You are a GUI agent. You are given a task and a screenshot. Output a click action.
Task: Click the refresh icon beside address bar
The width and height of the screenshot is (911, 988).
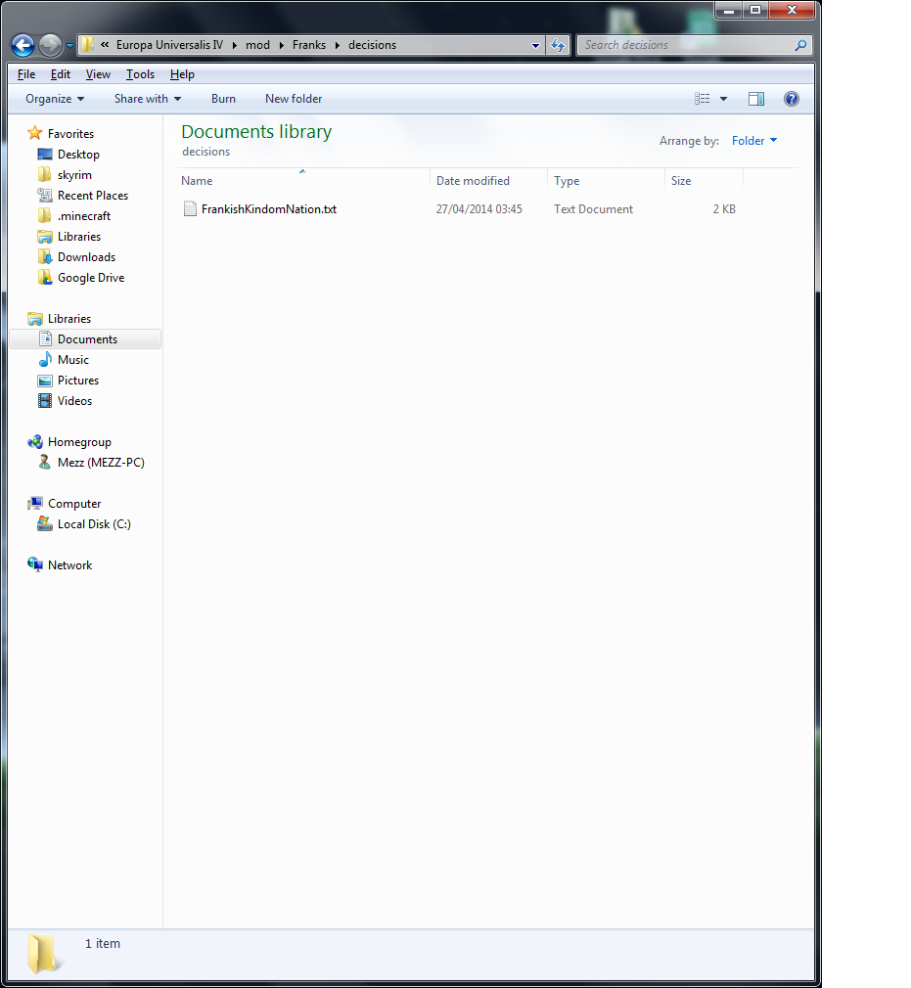[558, 45]
